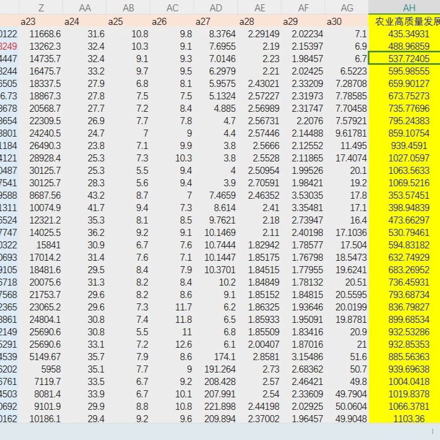Screen dimensions: 440x440
Task: Click yellow cell 435.34931
Action: 404,34
